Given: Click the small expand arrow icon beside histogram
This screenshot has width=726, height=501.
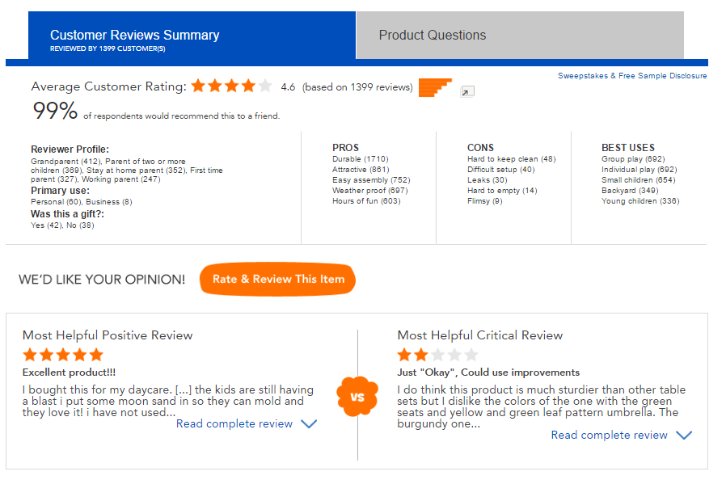Looking at the screenshot, I should click(x=466, y=92).
